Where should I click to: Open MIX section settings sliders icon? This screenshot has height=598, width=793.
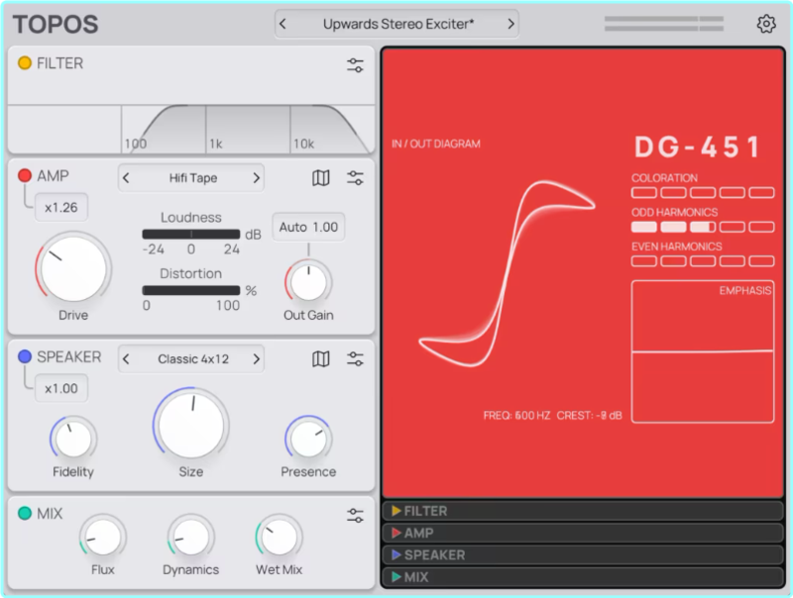(355, 516)
